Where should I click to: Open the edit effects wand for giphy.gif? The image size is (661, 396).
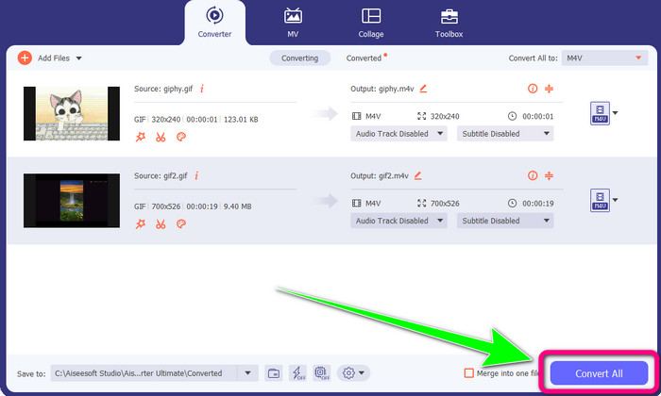141,137
